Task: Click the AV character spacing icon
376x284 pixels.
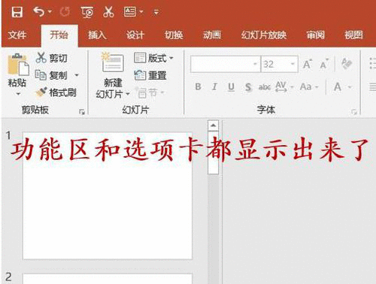Action: [x=280, y=86]
